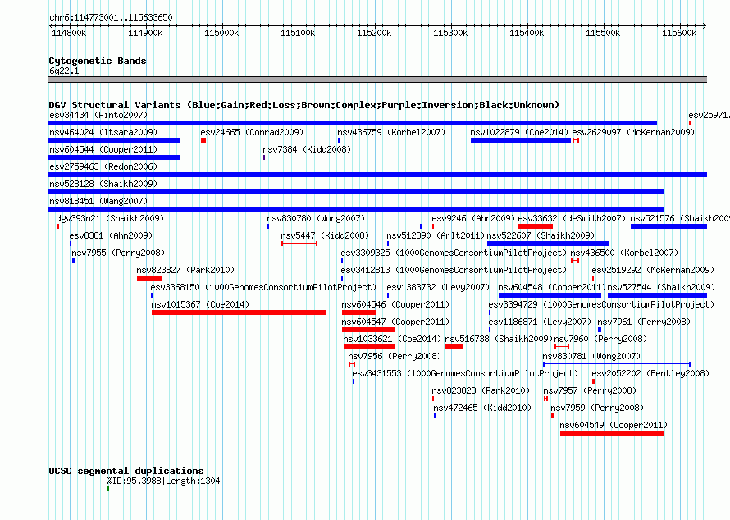Image resolution: width=730 pixels, height=520 pixels.
Task: Click segmental duplication %ID:95.3988 label
Action: pos(164,481)
